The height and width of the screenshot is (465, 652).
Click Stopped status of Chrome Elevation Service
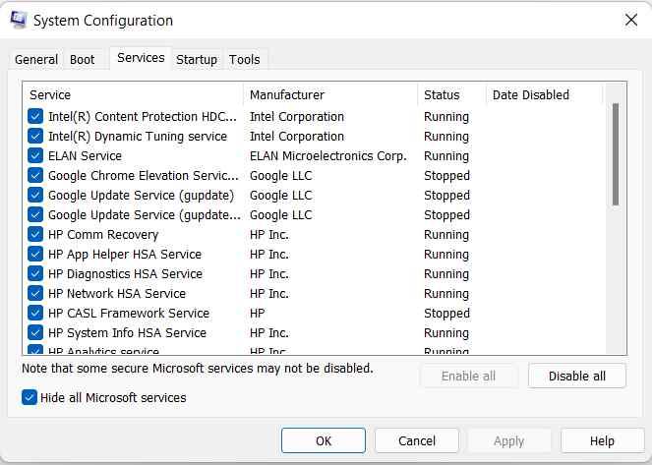[447, 176]
